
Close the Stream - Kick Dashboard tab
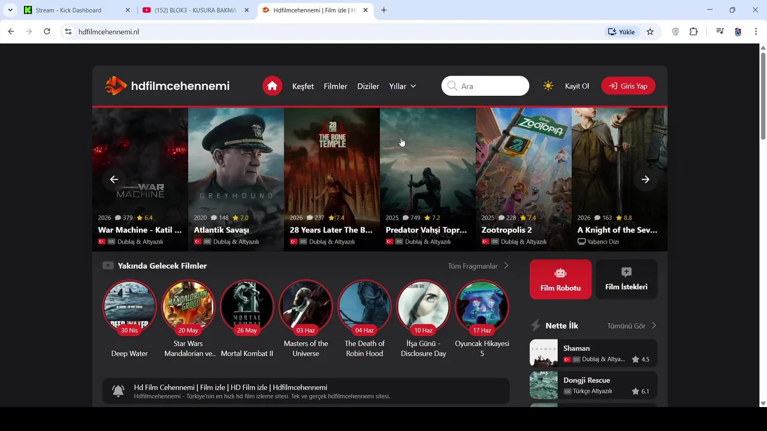(128, 10)
